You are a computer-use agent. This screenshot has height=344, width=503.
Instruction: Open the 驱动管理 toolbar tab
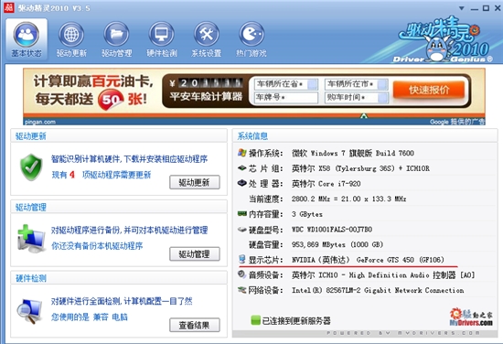(116, 39)
